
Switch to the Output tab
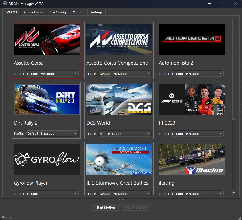coord(78,12)
